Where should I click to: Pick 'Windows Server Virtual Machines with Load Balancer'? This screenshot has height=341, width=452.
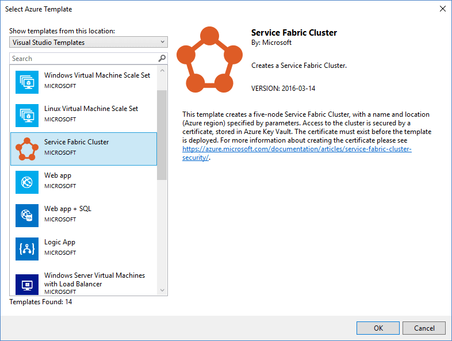(94, 279)
